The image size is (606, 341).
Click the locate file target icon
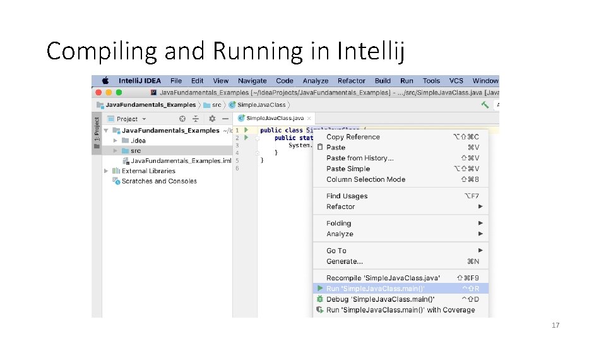[182, 119]
